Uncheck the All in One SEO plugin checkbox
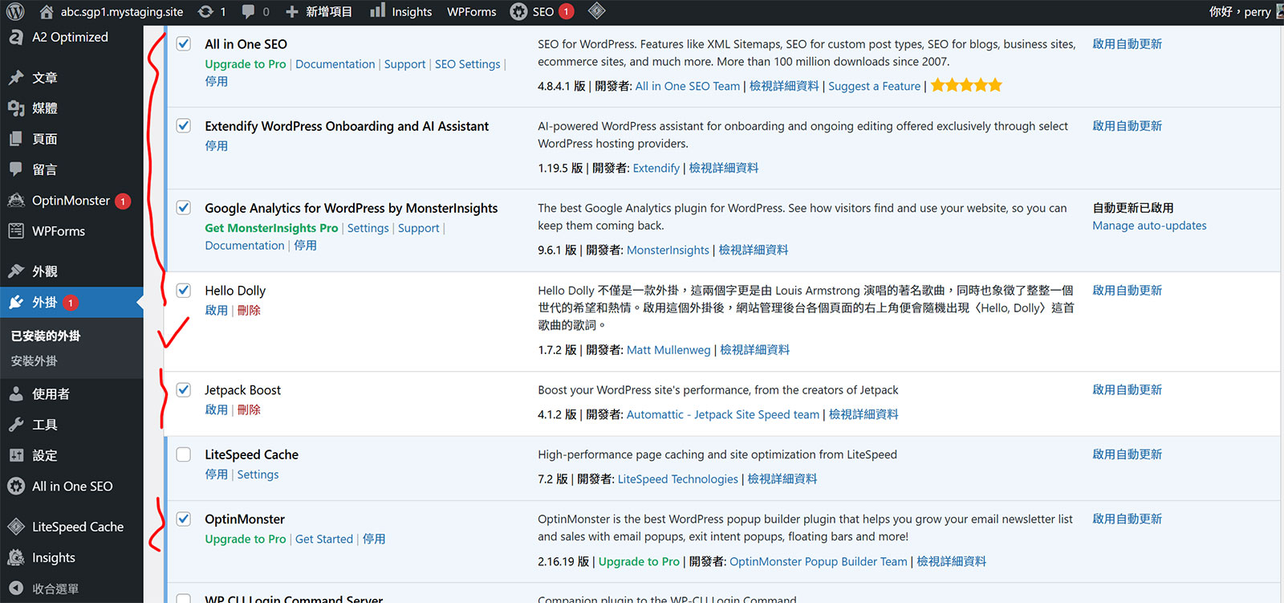 click(184, 44)
